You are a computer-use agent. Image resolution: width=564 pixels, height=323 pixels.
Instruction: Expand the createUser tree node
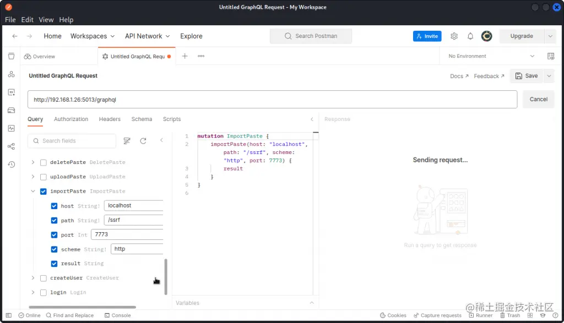[x=32, y=278]
